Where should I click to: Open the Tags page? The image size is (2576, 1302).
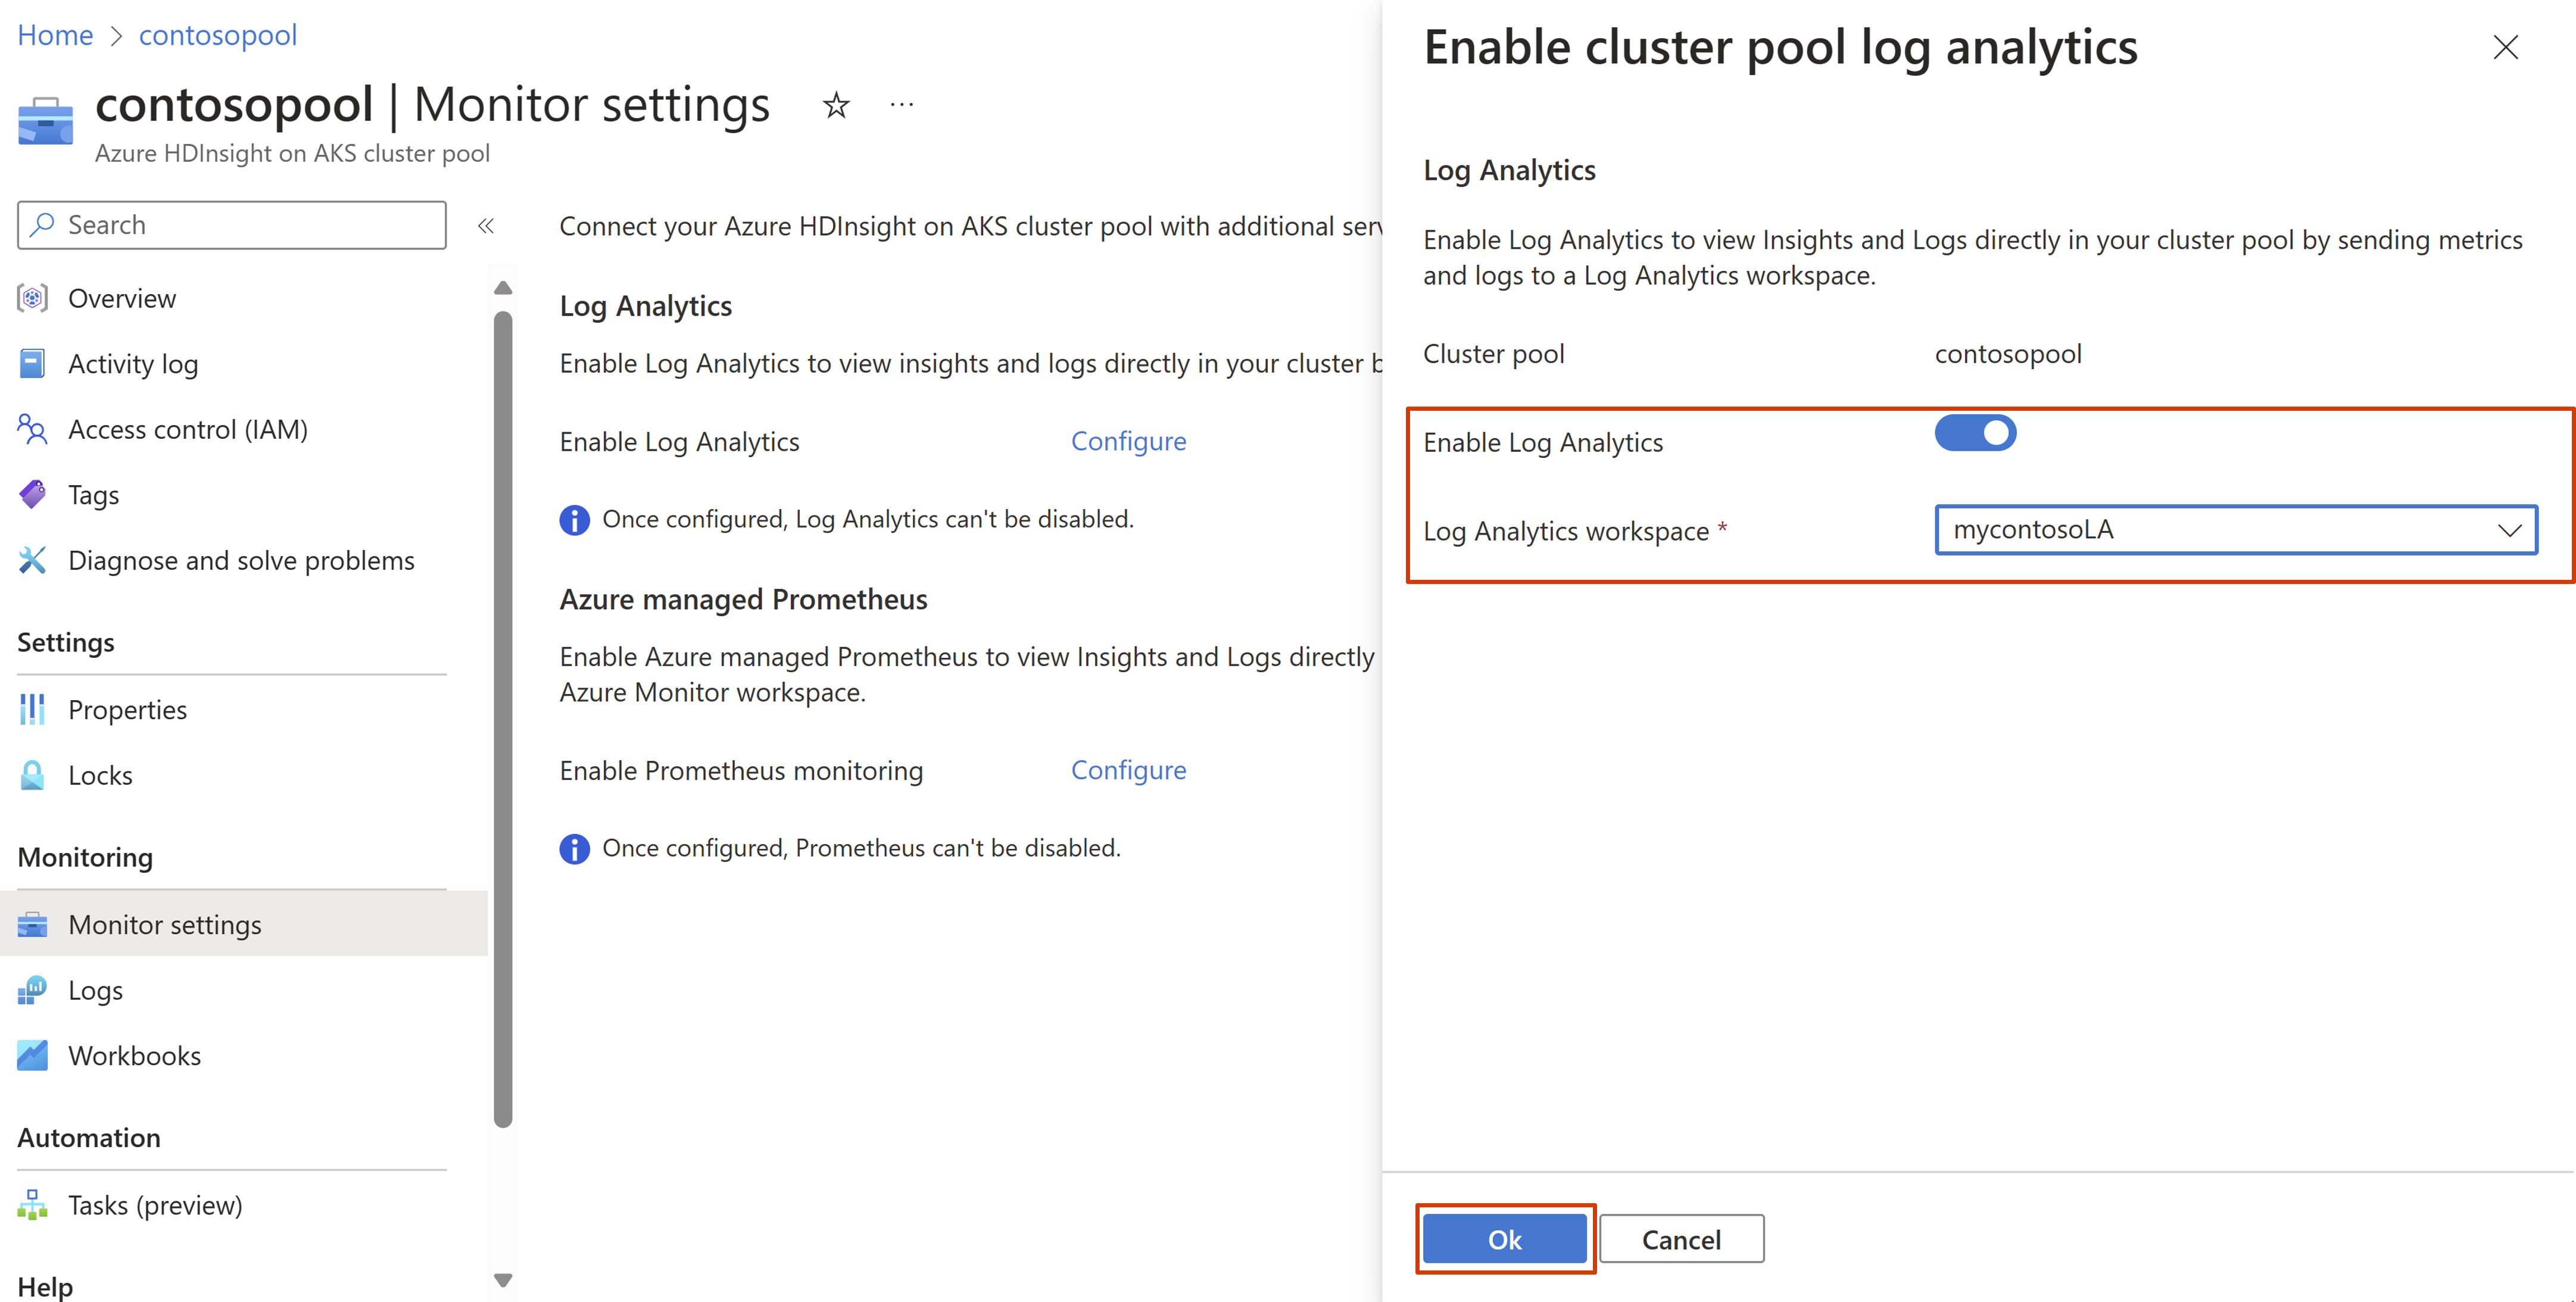93,494
